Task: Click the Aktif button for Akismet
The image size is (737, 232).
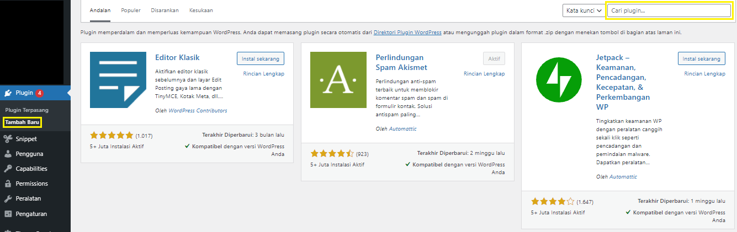Action: [x=494, y=58]
